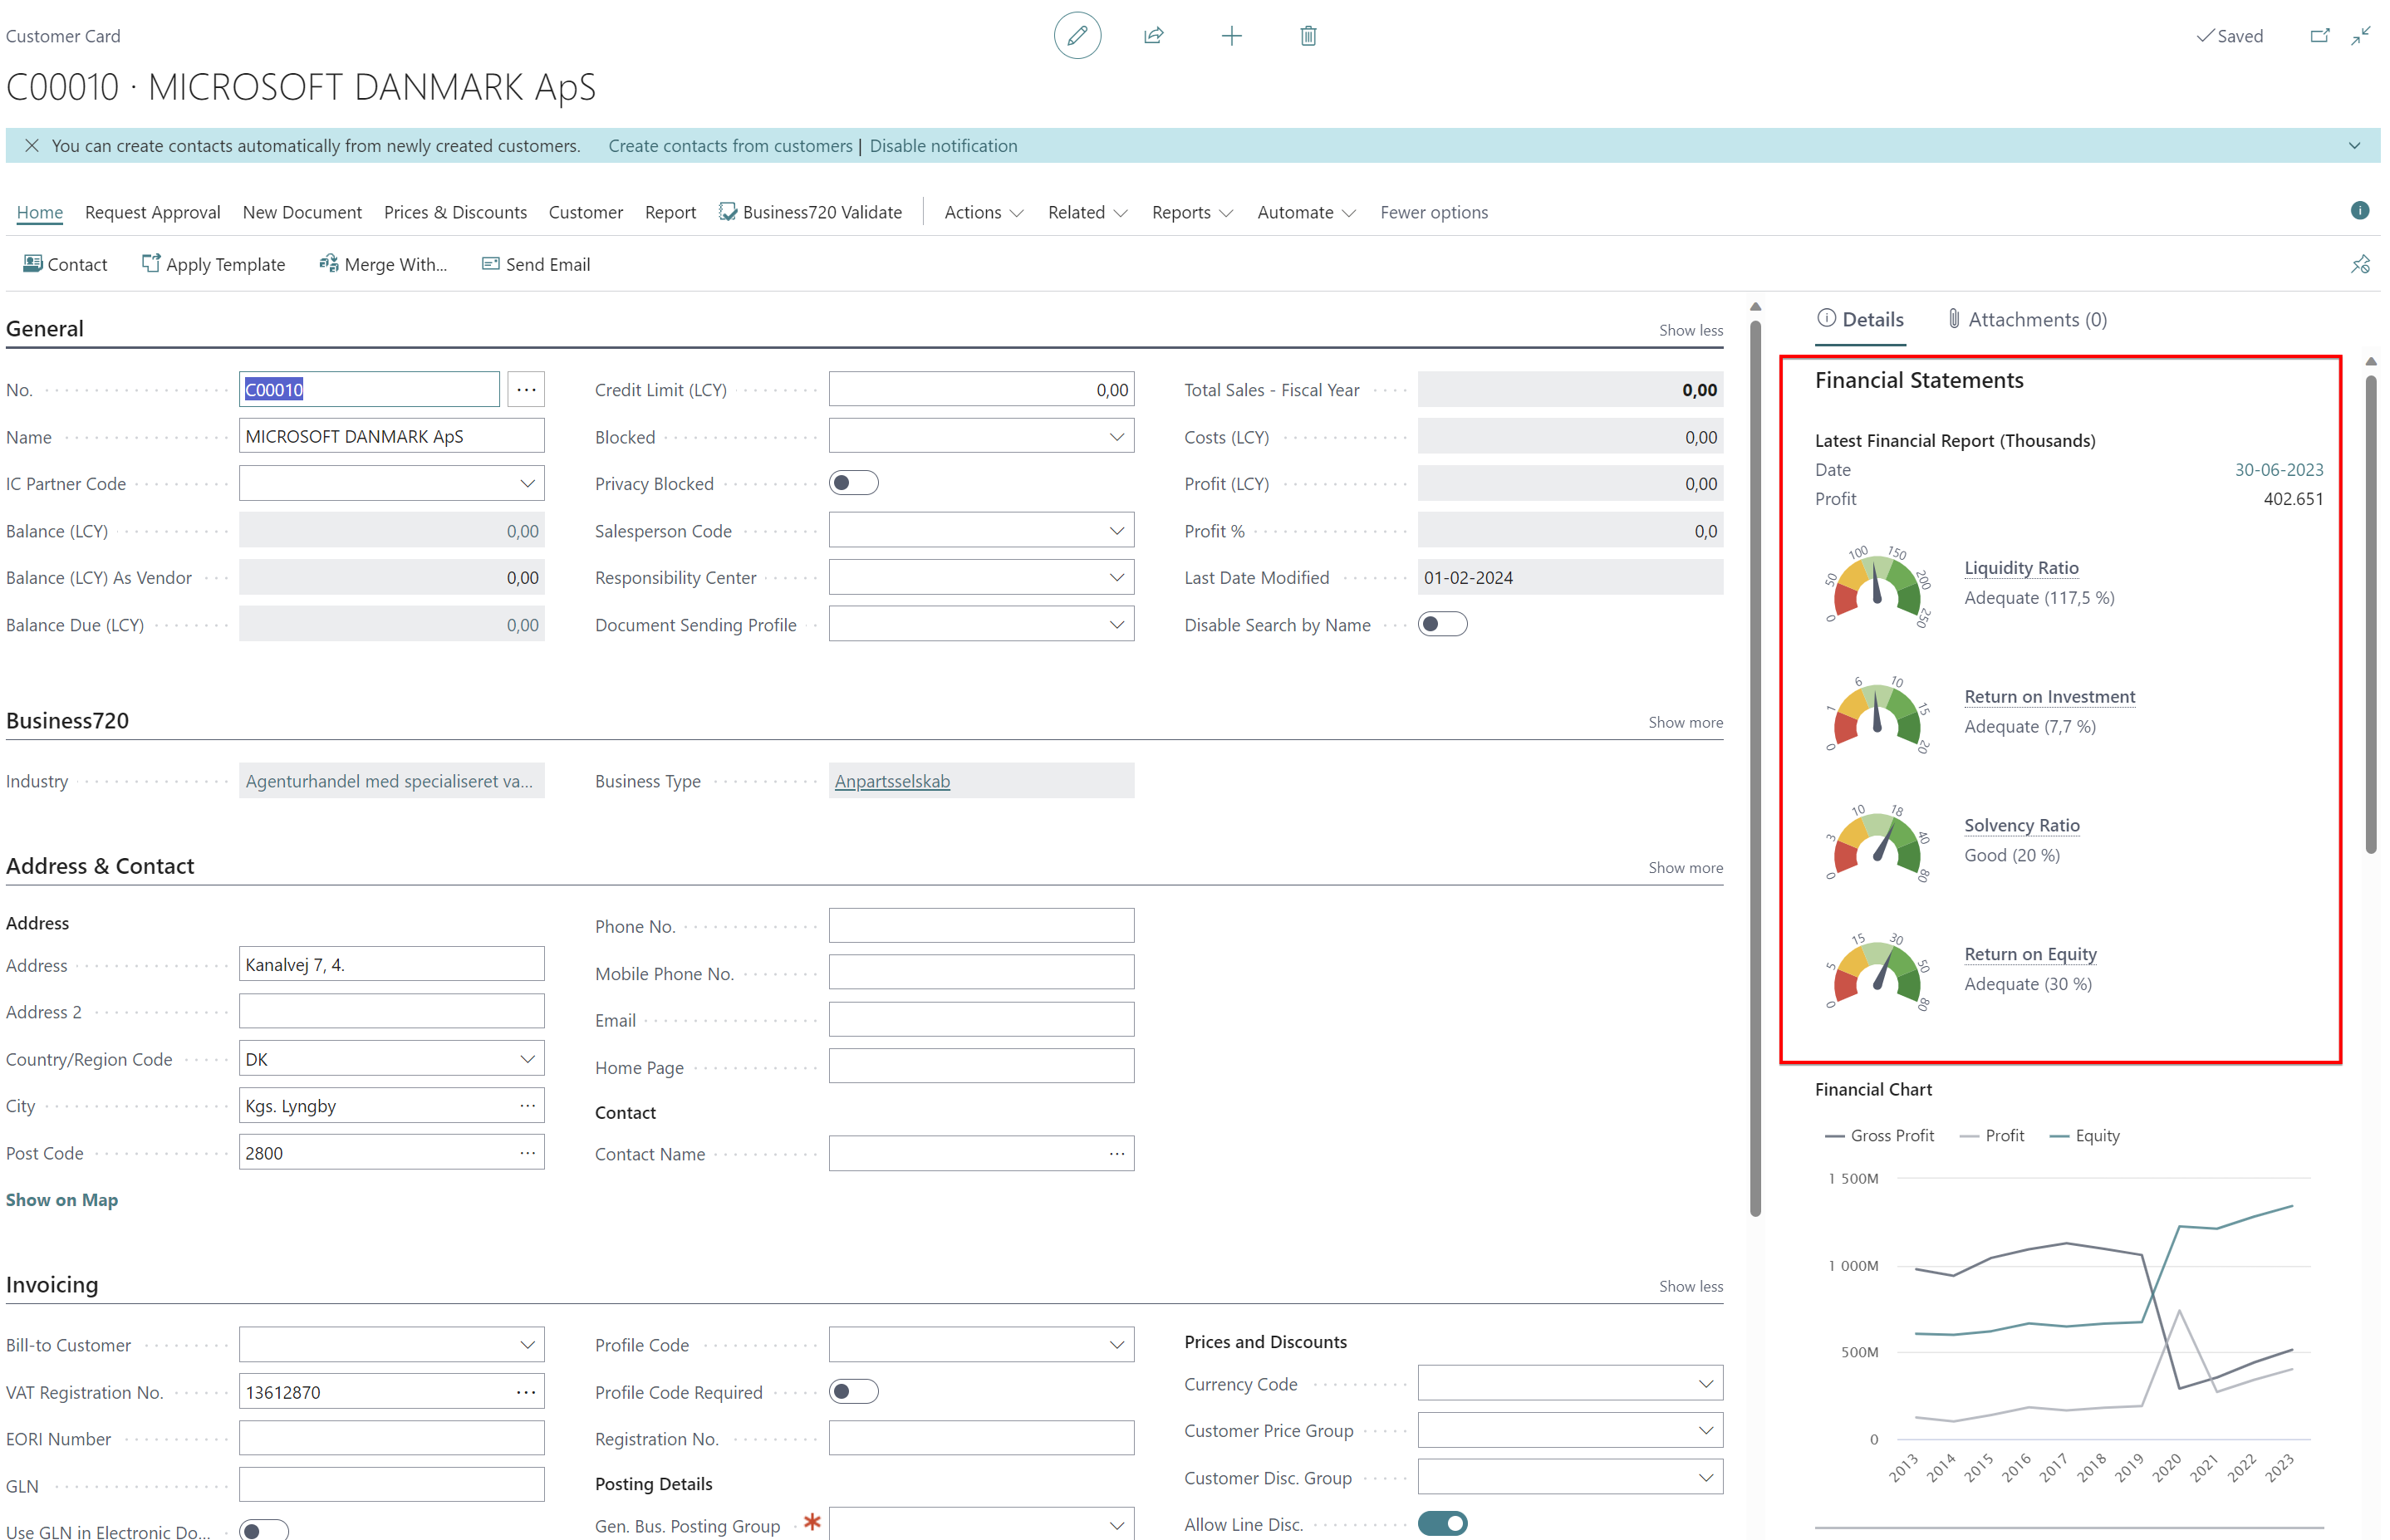The width and height of the screenshot is (2390, 1540).
Task: Open card in new window icon
Action: coord(2319,36)
